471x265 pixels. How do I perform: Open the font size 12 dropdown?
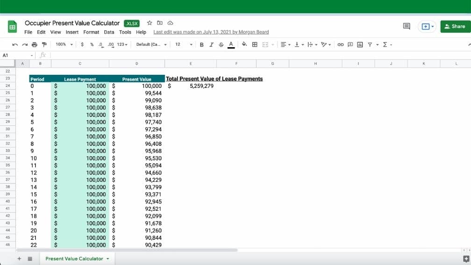point(184,44)
